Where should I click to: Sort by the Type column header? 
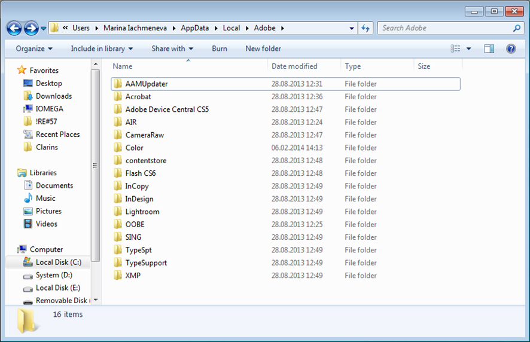(x=352, y=66)
